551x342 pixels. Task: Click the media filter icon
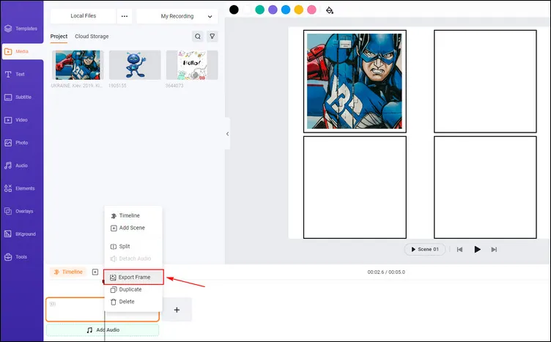pyautogui.click(x=212, y=36)
